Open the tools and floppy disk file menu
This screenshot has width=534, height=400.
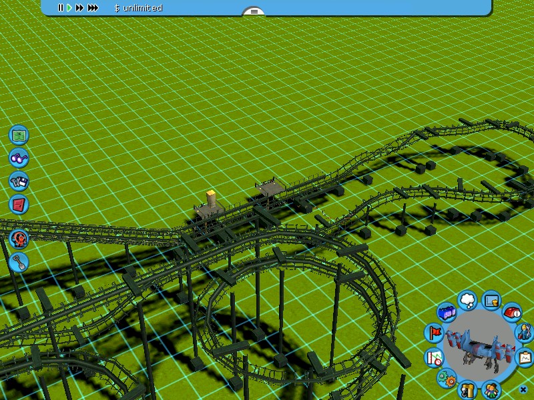19,181
